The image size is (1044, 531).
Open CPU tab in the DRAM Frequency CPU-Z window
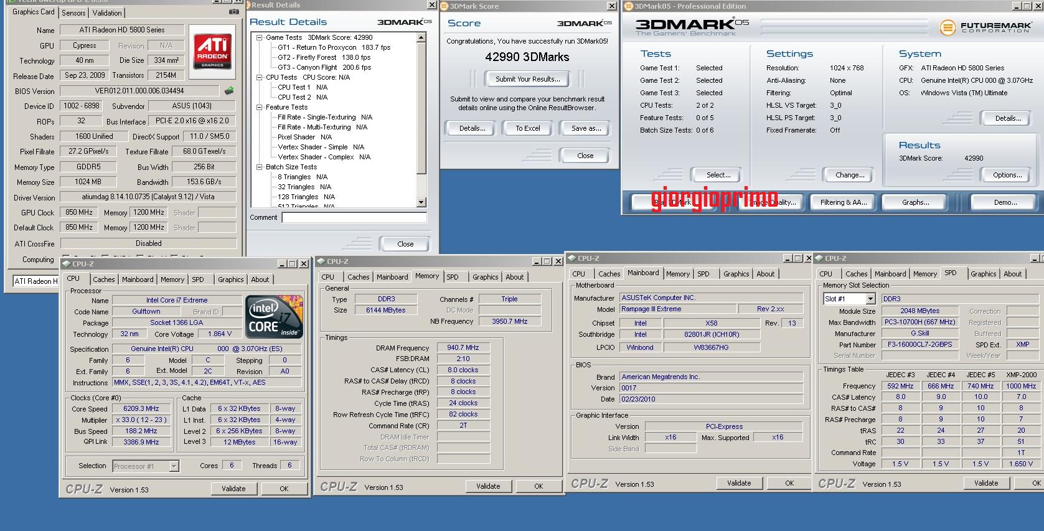pos(328,277)
